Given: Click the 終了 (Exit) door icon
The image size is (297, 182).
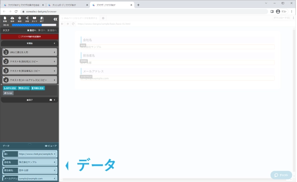Looking at the screenshot, I should coord(42,19).
